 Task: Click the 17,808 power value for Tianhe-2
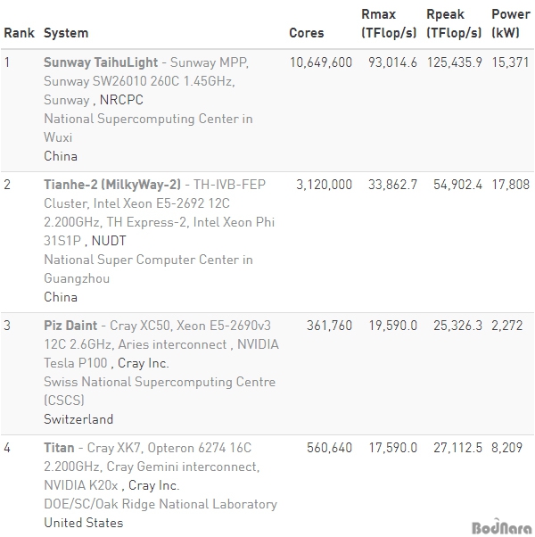pos(510,185)
